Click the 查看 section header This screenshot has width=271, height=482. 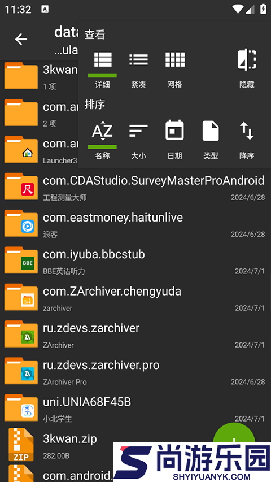click(x=95, y=34)
